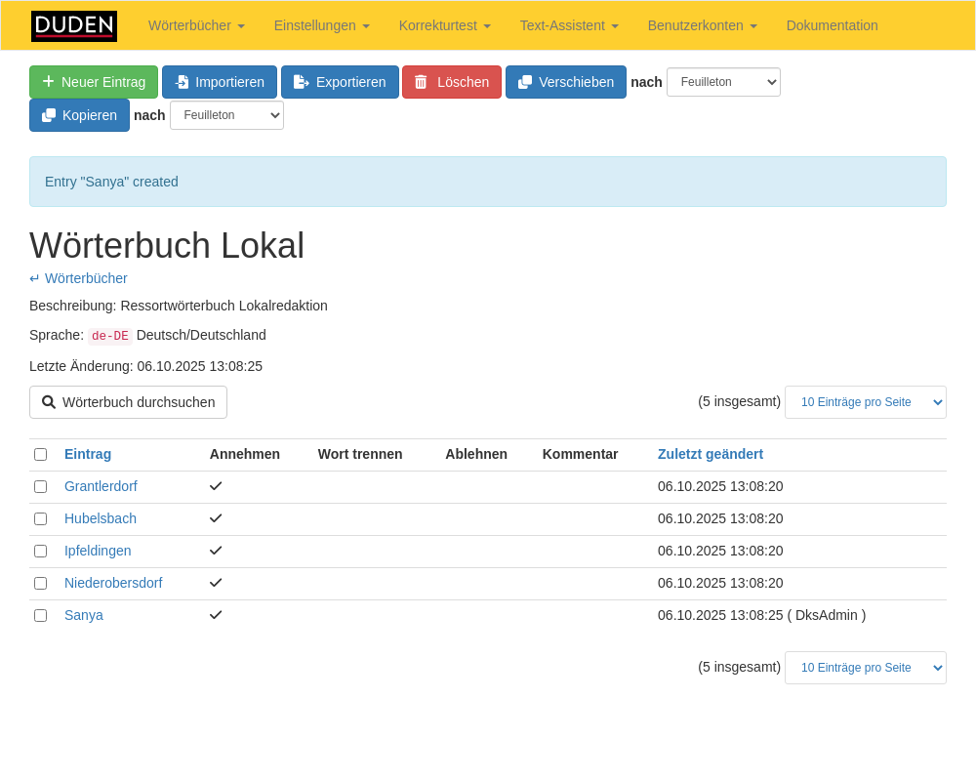The height and width of the screenshot is (781, 976).
Task: Click the Exportieren file icon button
Action: 301,82
